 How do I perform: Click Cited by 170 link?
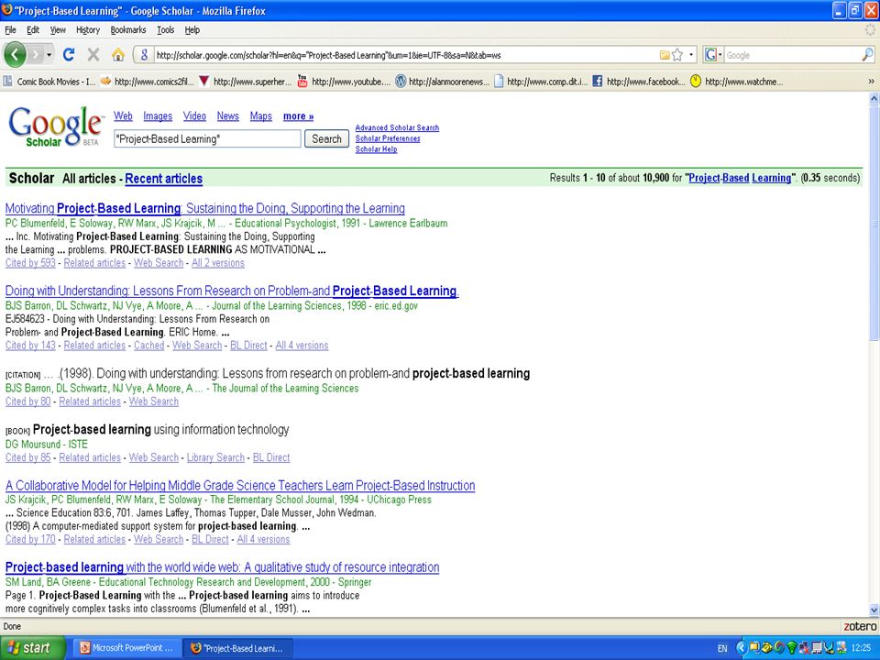30,539
